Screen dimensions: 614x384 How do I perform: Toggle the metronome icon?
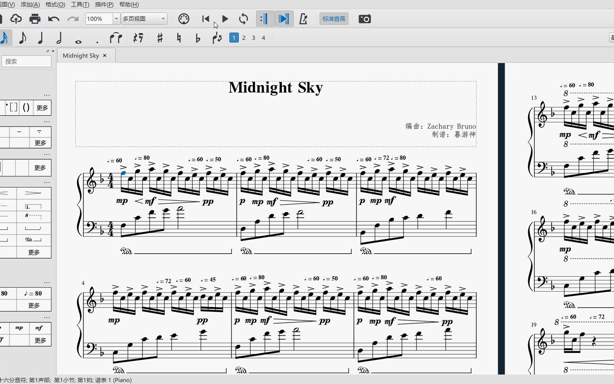pyautogui.click(x=303, y=19)
